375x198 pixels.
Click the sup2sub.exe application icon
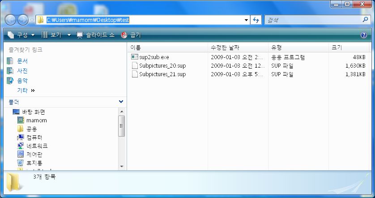tap(135, 57)
